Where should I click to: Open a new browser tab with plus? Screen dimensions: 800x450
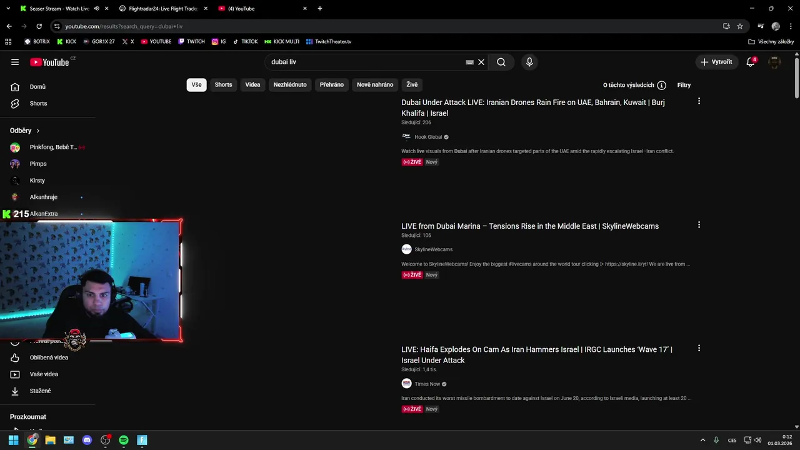click(x=320, y=9)
